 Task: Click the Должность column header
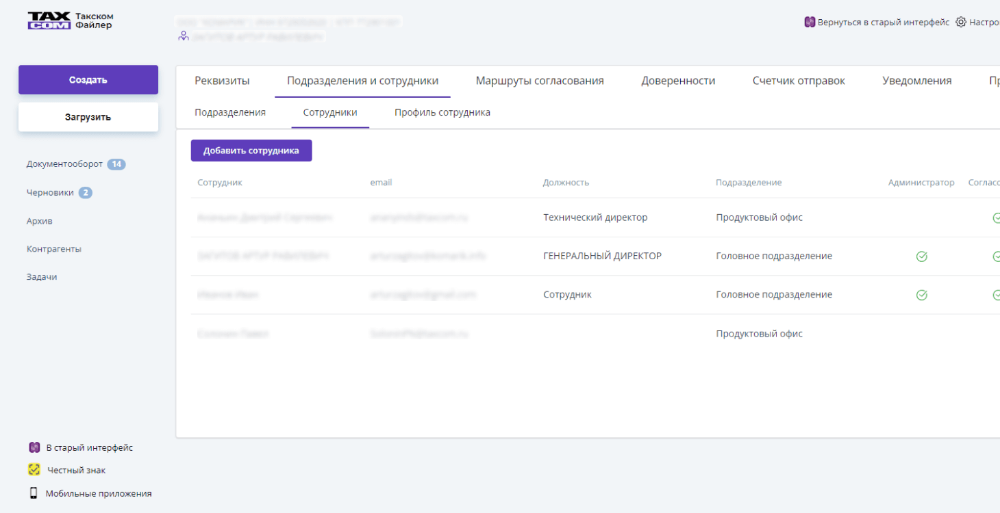(x=566, y=183)
